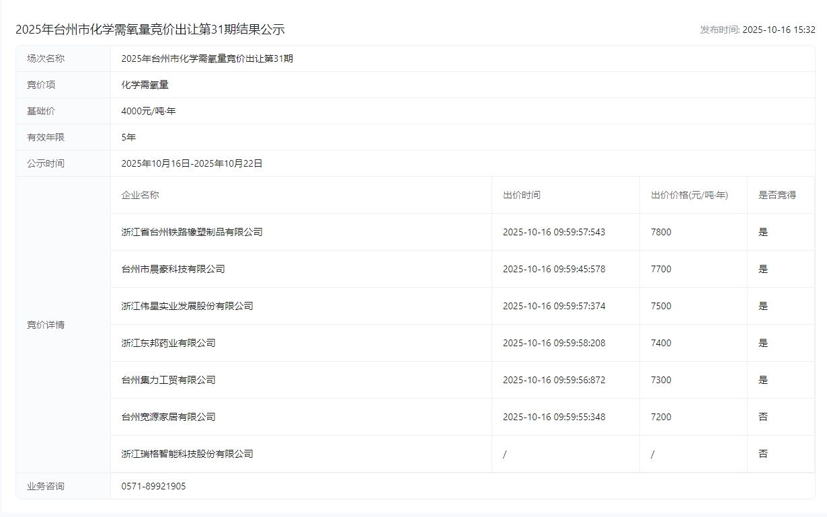Click company name 浙江伟星实业发展股份有限公司
Image resolution: width=827 pixels, height=517 pixels.
(187, 306)
